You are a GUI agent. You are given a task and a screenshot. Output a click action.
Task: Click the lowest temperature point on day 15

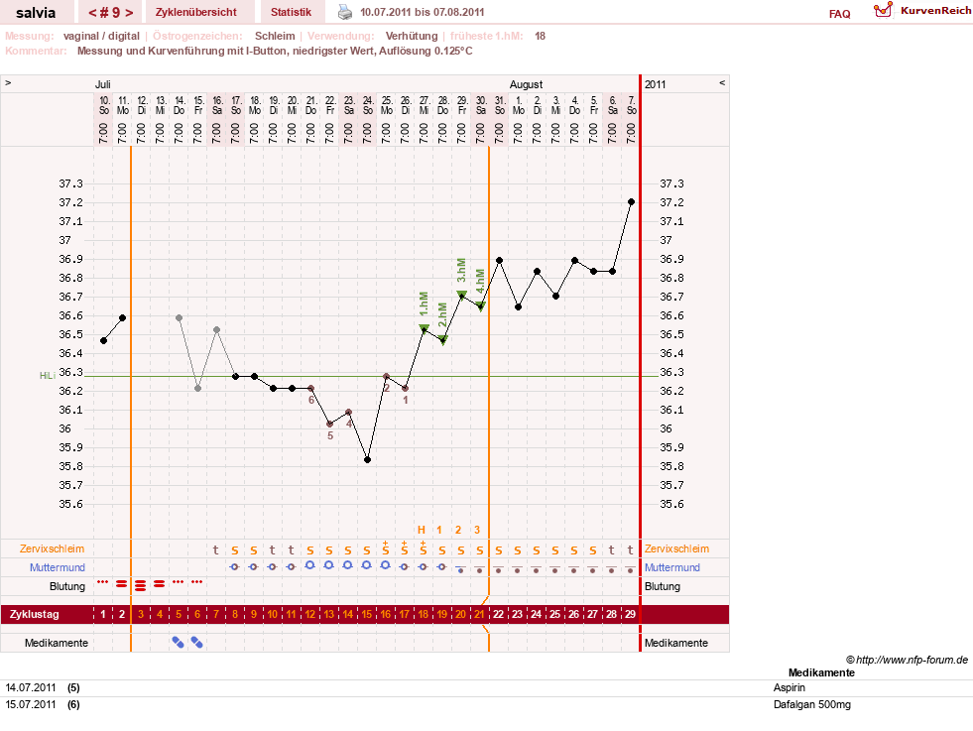pyautogui.click(x=367, y=460)
